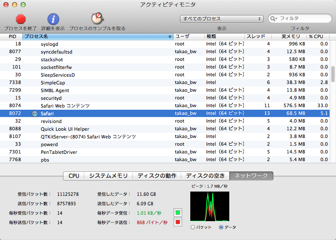The image size is (336, 240).
Task: Select the powerd process row
Action: tap(165, 144)
